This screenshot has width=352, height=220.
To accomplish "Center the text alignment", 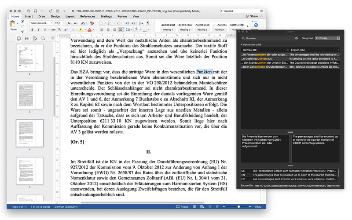I will [108, 29].
